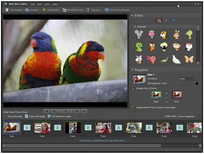Go to the previous slide in playback controls

54,111
